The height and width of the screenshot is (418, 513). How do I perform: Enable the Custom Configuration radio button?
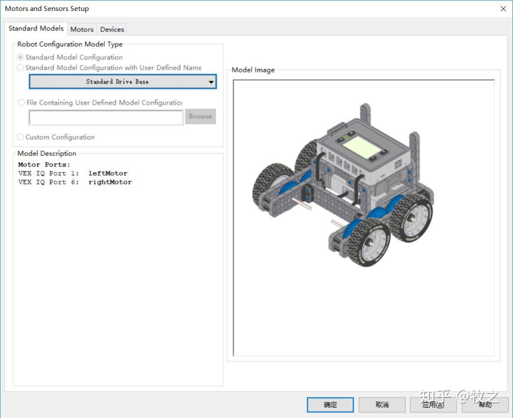tap(20, 137)
